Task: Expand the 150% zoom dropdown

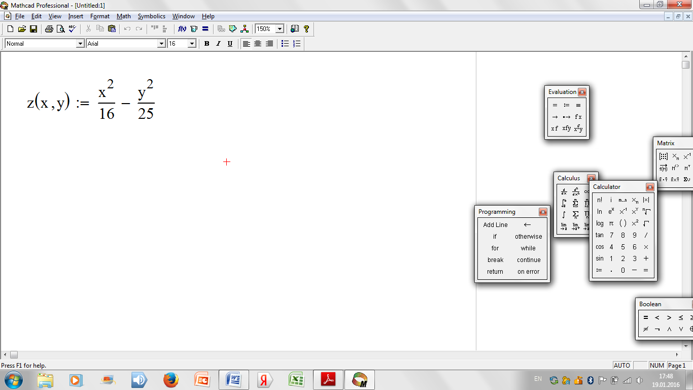Action: (280, 29)
